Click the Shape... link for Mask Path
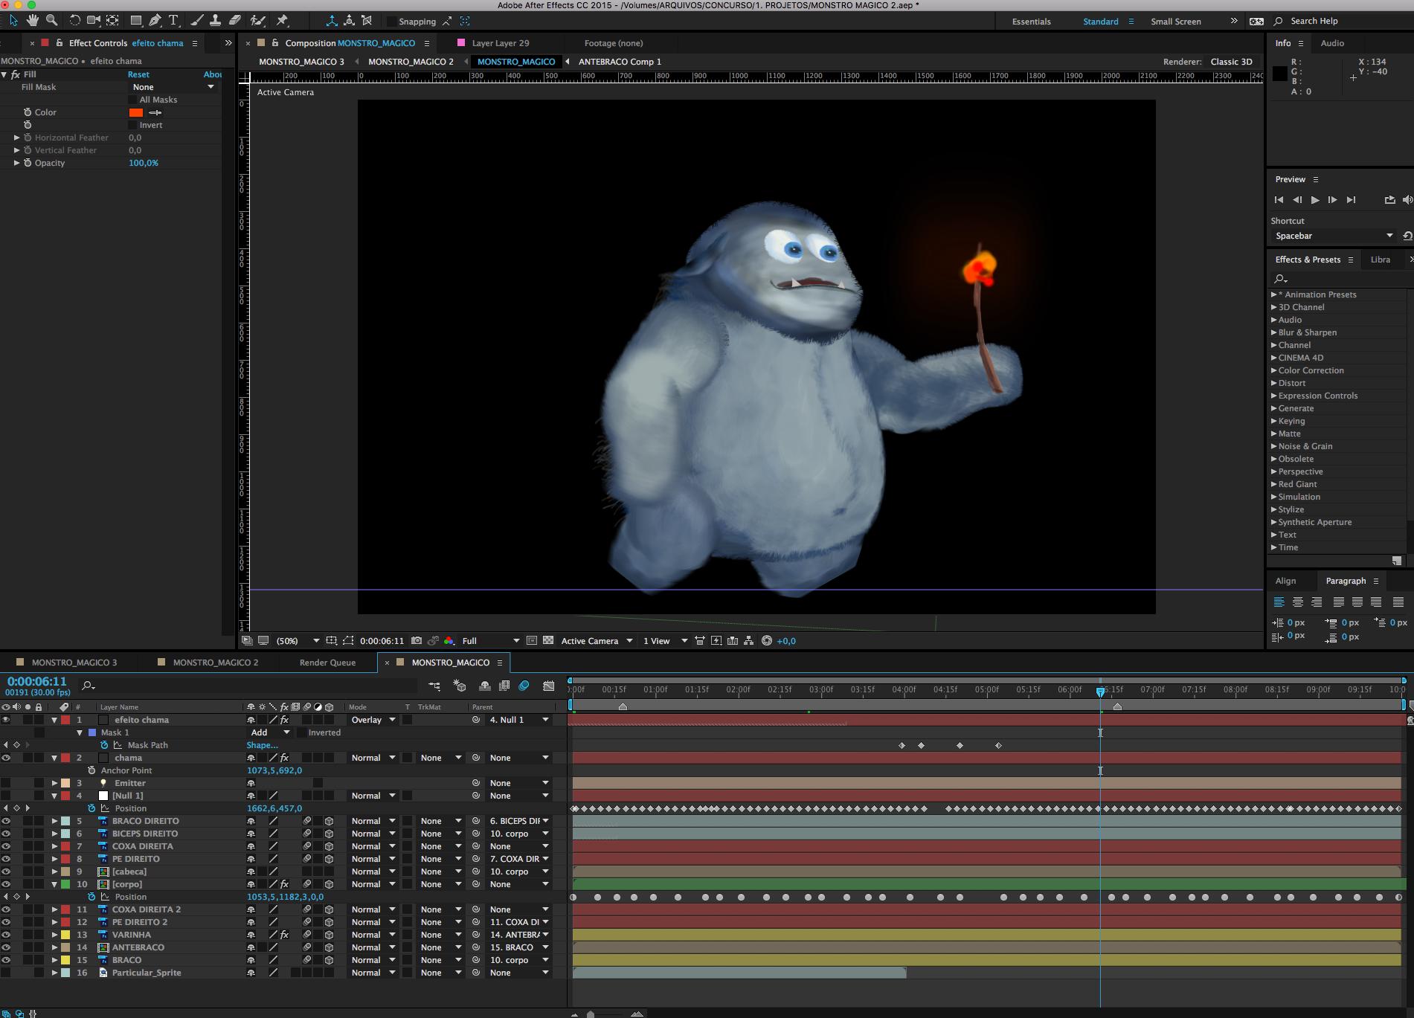1414x1018 pixels. (262, 745)
